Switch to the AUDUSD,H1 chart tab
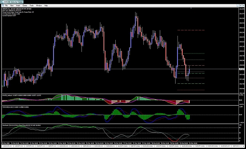Image resolution: width=246 pixels, height=149 pixels. [x=64, y=146]
